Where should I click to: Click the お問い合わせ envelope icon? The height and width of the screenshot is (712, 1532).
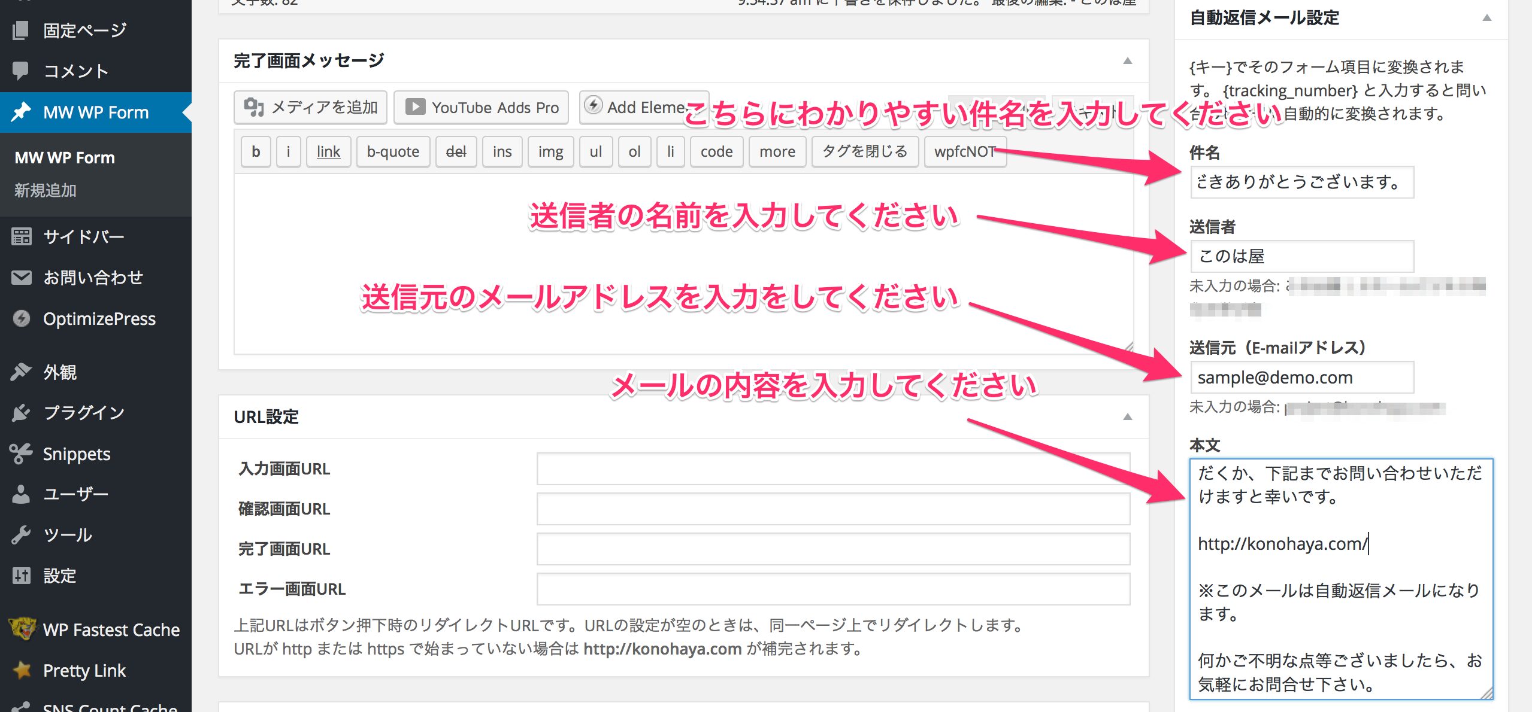pyautogui.click(x=22, y=278)
